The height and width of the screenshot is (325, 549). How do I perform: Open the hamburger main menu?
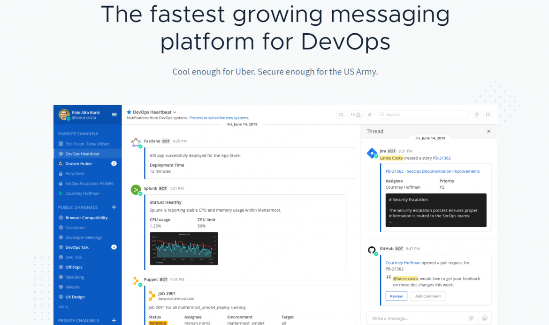114,114
